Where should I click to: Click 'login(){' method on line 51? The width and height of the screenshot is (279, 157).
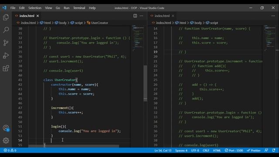click(58, 126)
